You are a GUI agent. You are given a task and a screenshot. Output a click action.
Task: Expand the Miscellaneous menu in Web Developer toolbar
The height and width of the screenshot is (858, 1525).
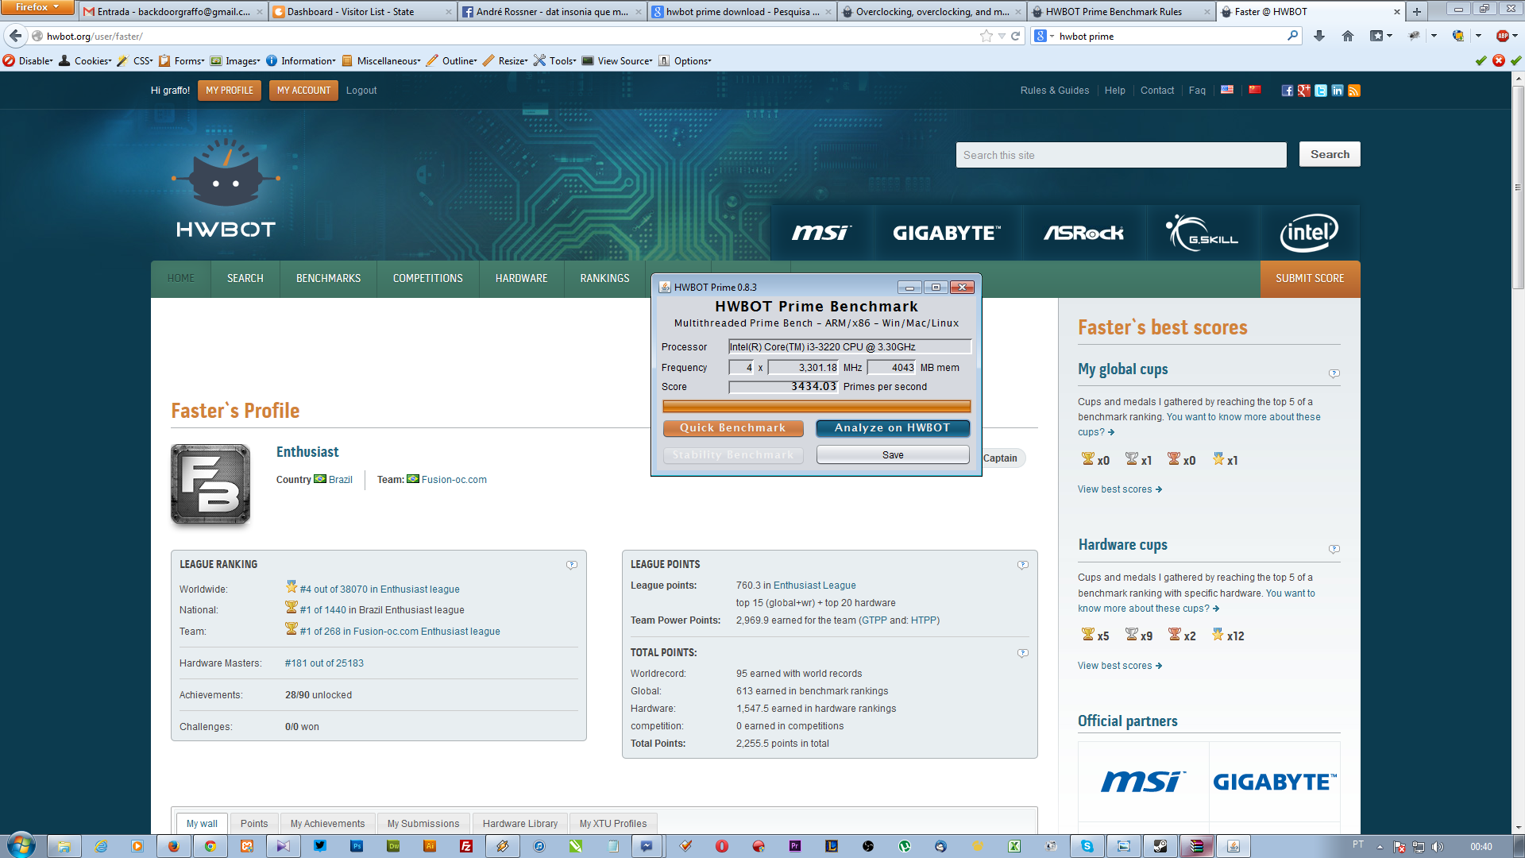pyautogui.click(x=381, y=60)
